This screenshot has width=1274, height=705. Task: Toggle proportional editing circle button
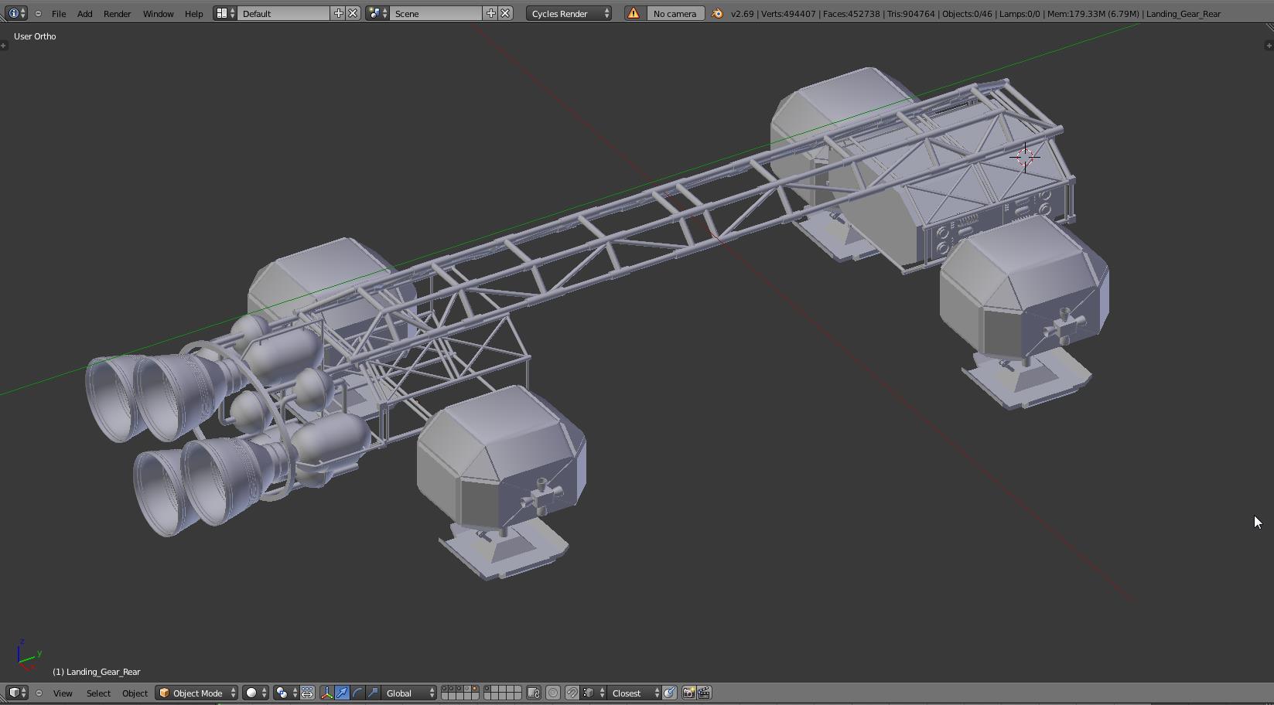point(553,693)
